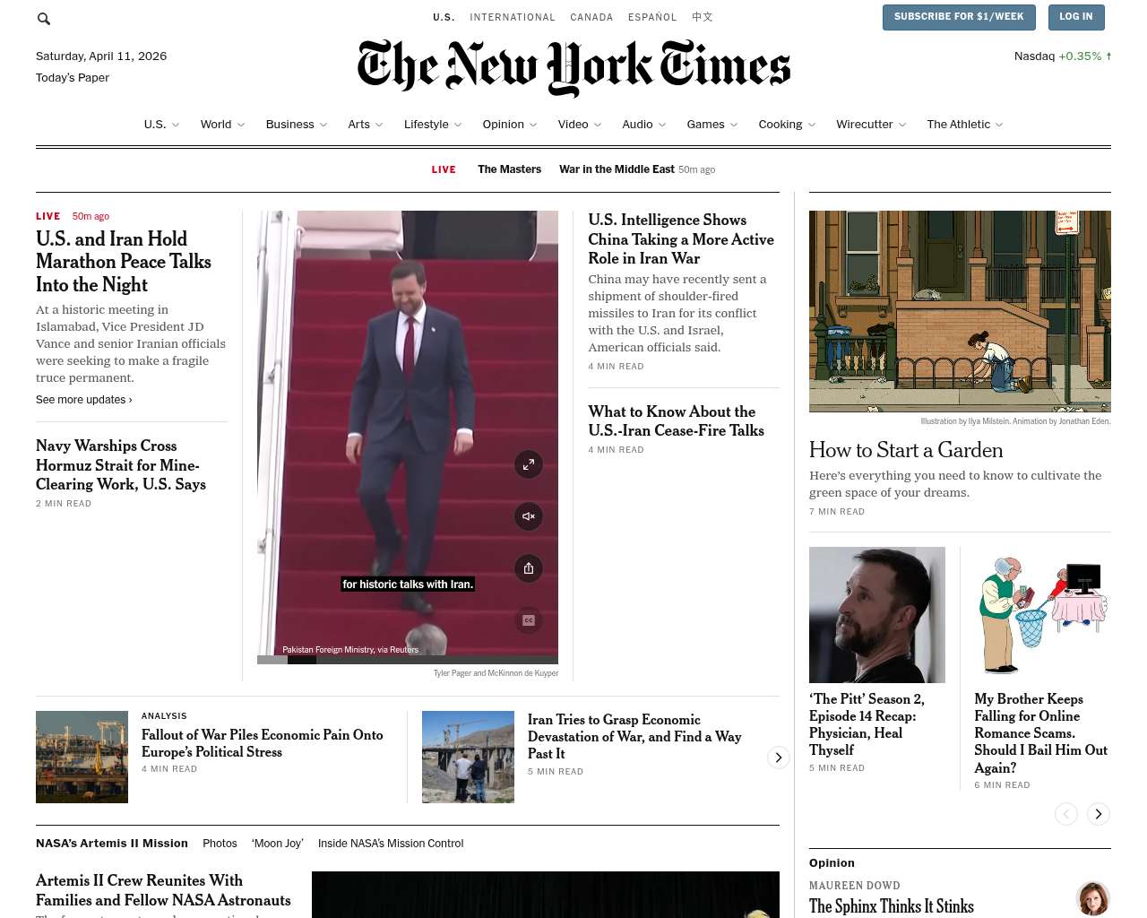Expand the Business section dropdown
The width and height of the screenshot is (1147, 918).
297,125
